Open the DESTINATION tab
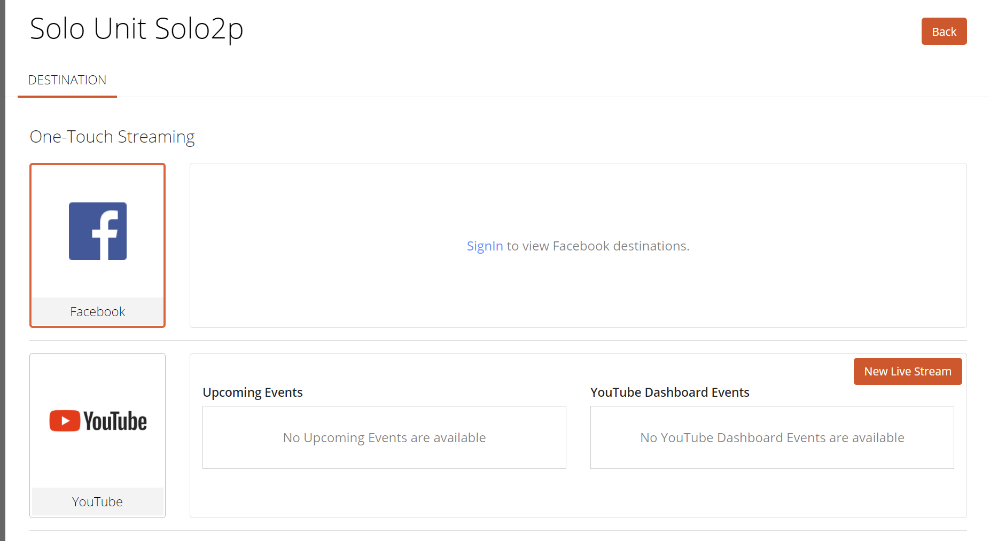Image resolution: width=990 pixels, height=541 pixels. pos(67,80)
